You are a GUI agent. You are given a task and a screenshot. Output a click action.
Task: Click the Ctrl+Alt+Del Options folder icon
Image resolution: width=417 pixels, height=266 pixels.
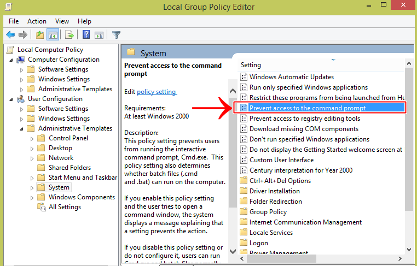tap(244, 180)
